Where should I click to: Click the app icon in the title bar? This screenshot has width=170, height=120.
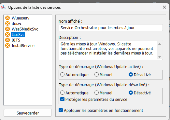tap(3, 7)
